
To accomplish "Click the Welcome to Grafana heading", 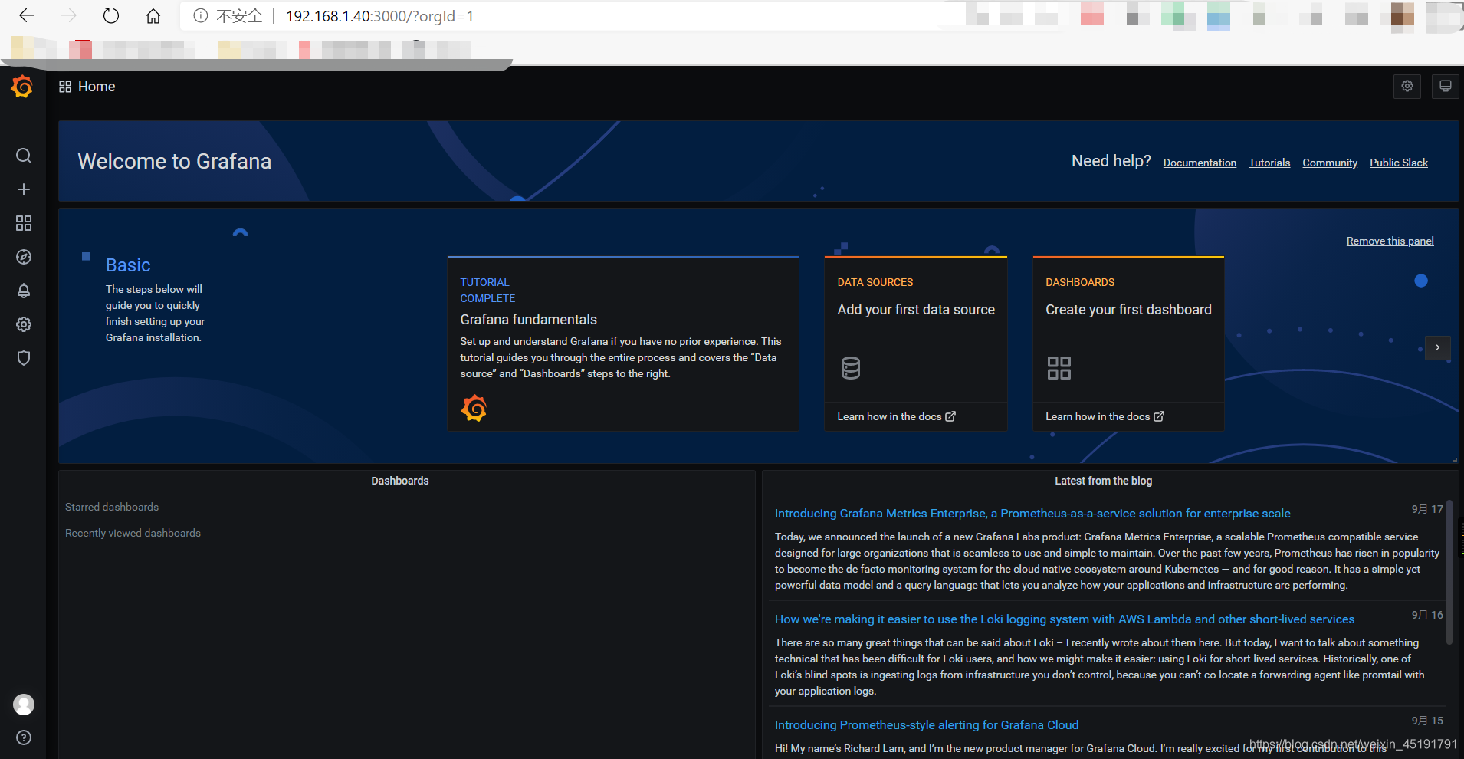I will pos(175,161).
